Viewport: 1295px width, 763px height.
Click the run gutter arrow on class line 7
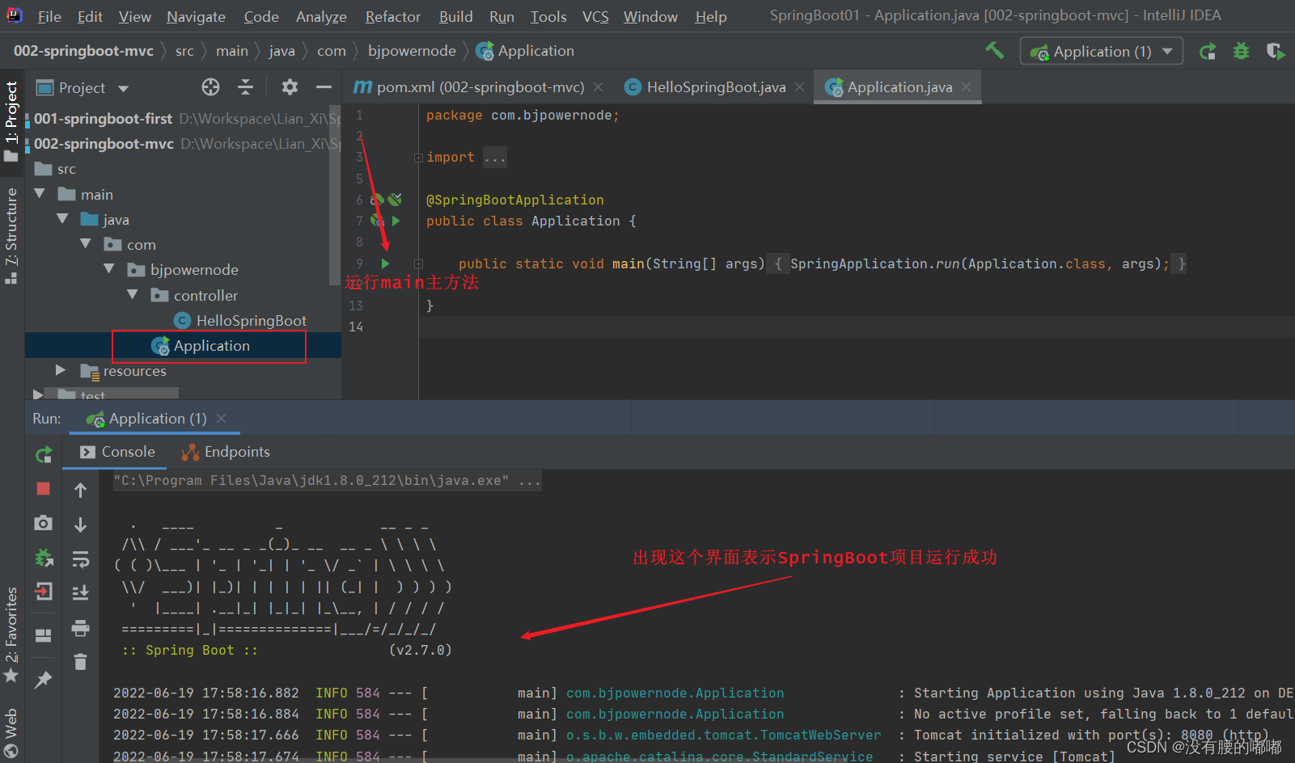coord(396,221)
